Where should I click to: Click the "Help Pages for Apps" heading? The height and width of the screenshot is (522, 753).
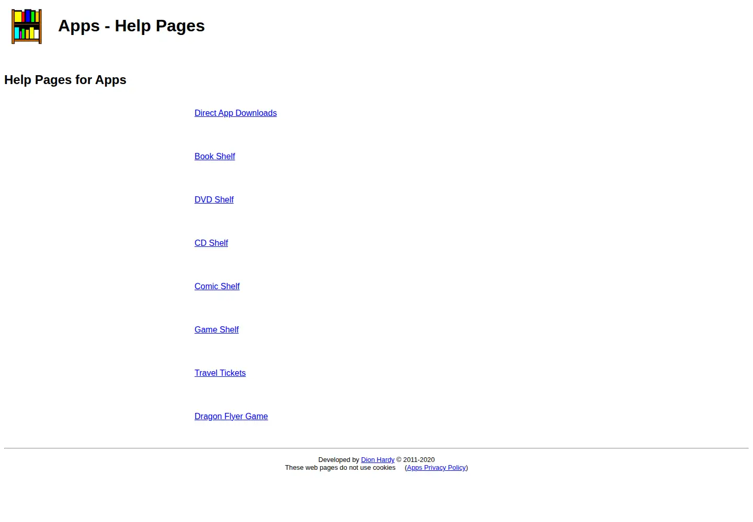(x=65, y=80)
